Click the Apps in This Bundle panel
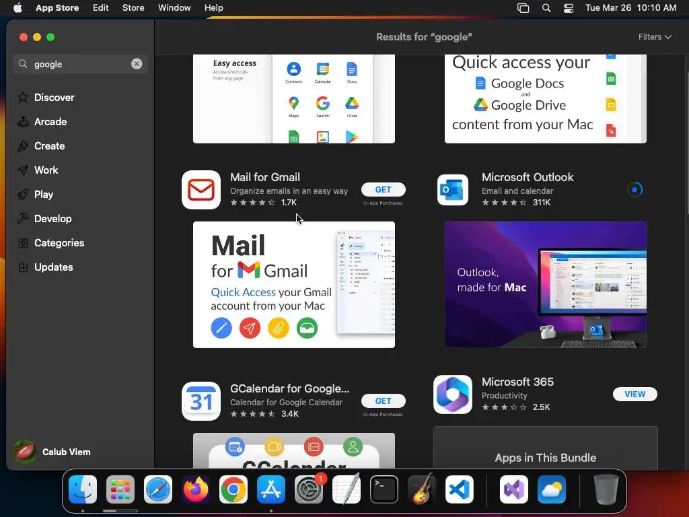Viewport: 689px width, 517px height. pos(545,448)
